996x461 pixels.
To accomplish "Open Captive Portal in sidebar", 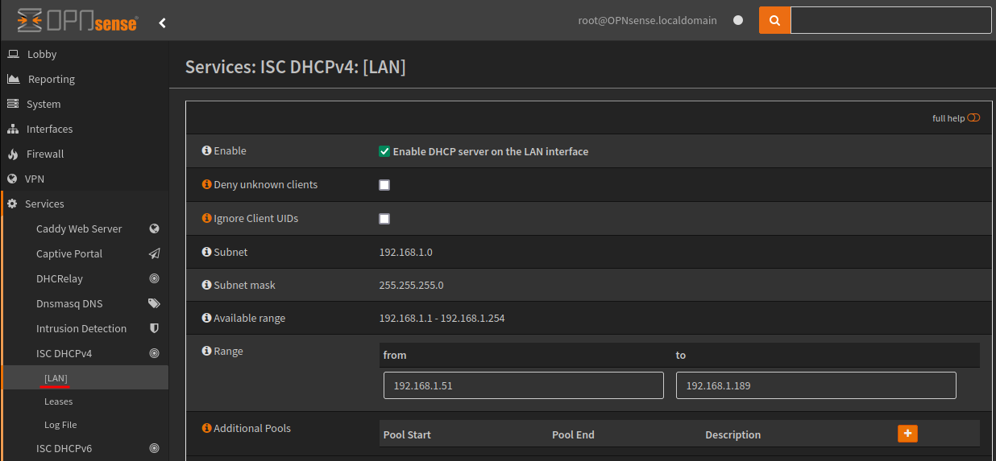I will (x=69, y=253).
